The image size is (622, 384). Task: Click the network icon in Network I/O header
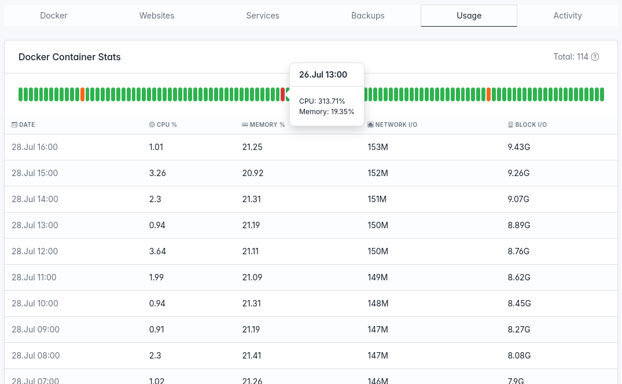pos(371,125)
